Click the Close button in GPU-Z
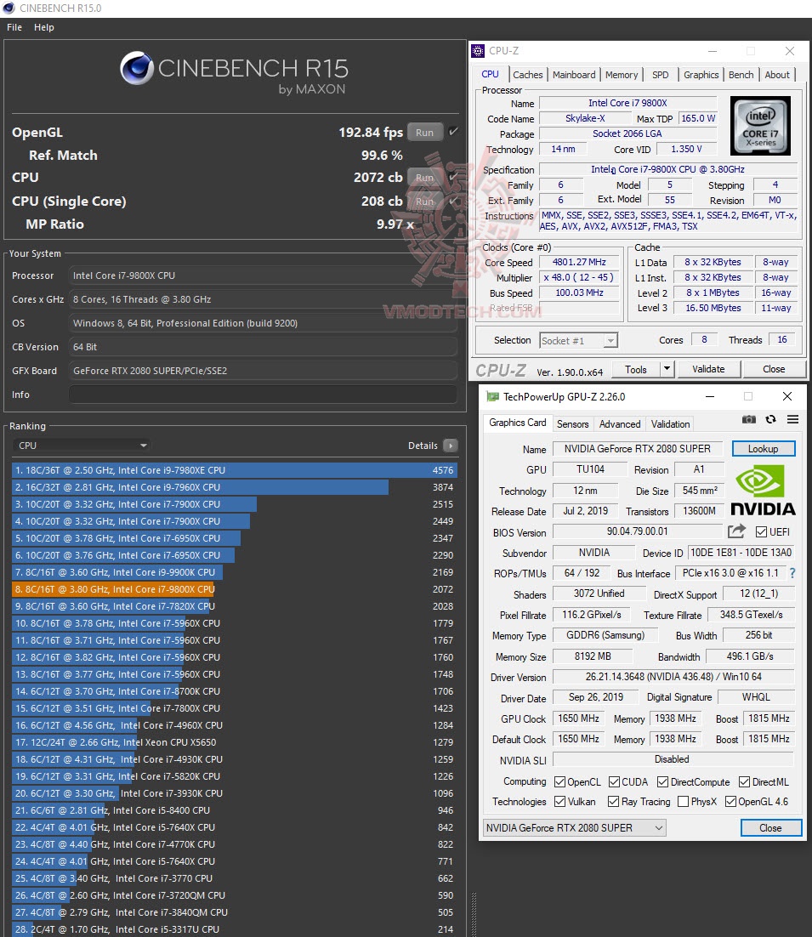 pyautogui.click(x=771, y=827)
